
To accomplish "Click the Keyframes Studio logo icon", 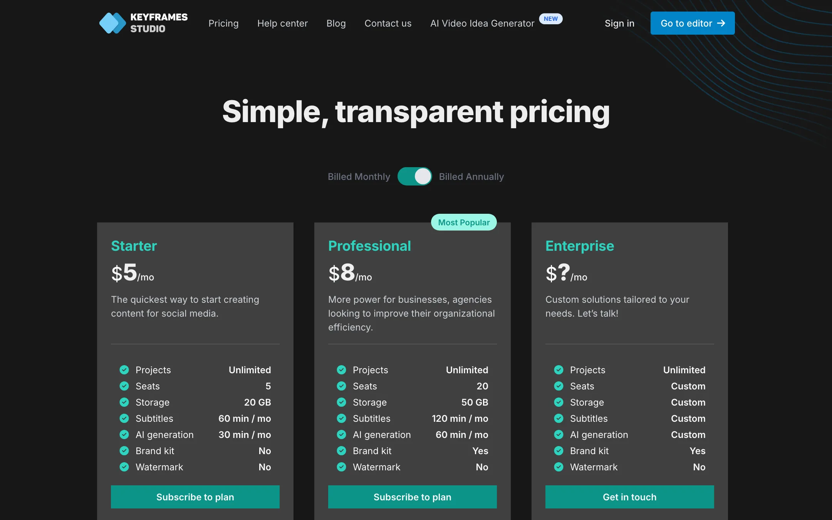I will (112, 23).
